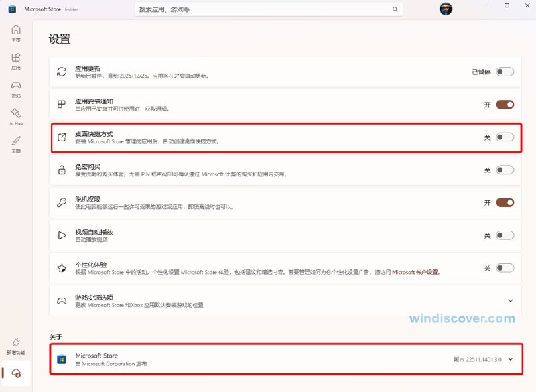The height and width of the screenshot is (392, 536).
Task: Open the Microsoft 帐户设置 link
Action: click(415, 272)
